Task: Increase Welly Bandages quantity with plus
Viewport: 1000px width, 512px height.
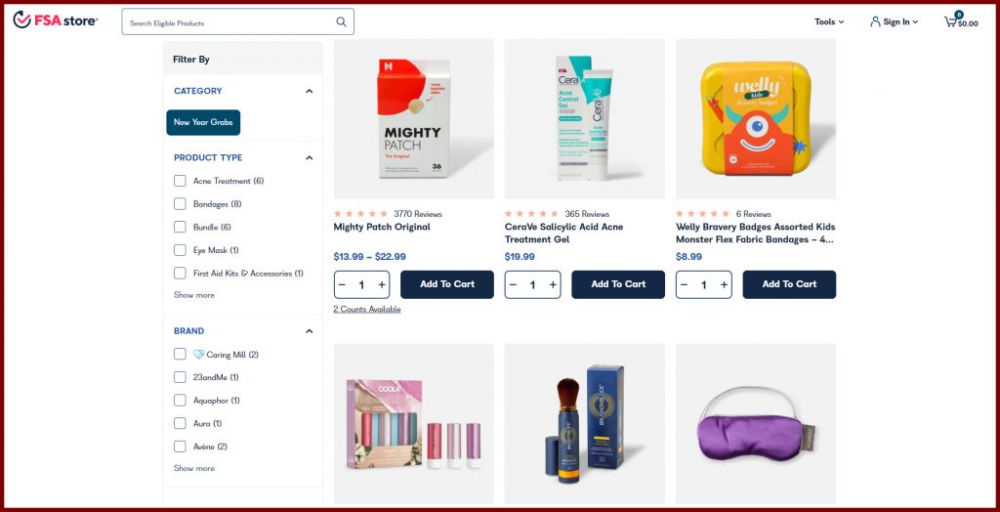Action: [724, 284]
